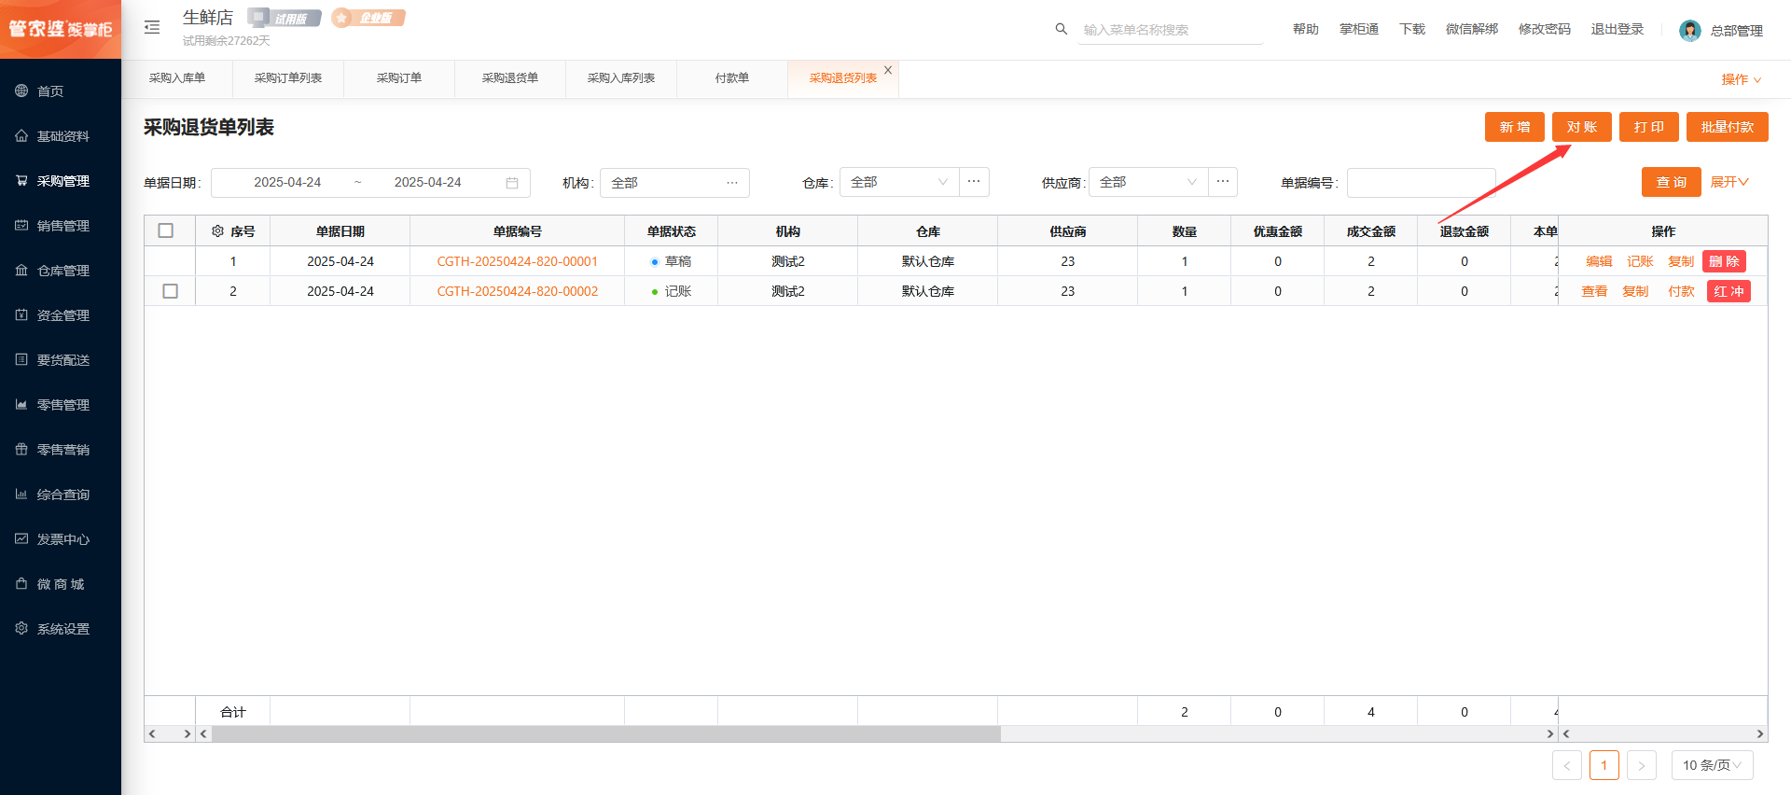Collapse the sidebar menu icon

tap(152, 28)
